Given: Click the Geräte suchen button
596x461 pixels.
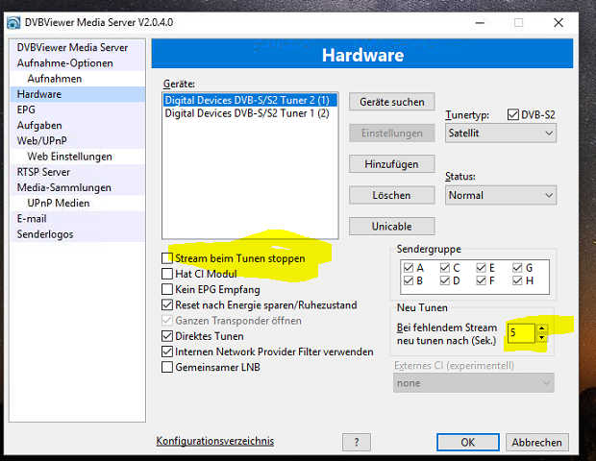Looking at the screenshot, I should point(391,102).
